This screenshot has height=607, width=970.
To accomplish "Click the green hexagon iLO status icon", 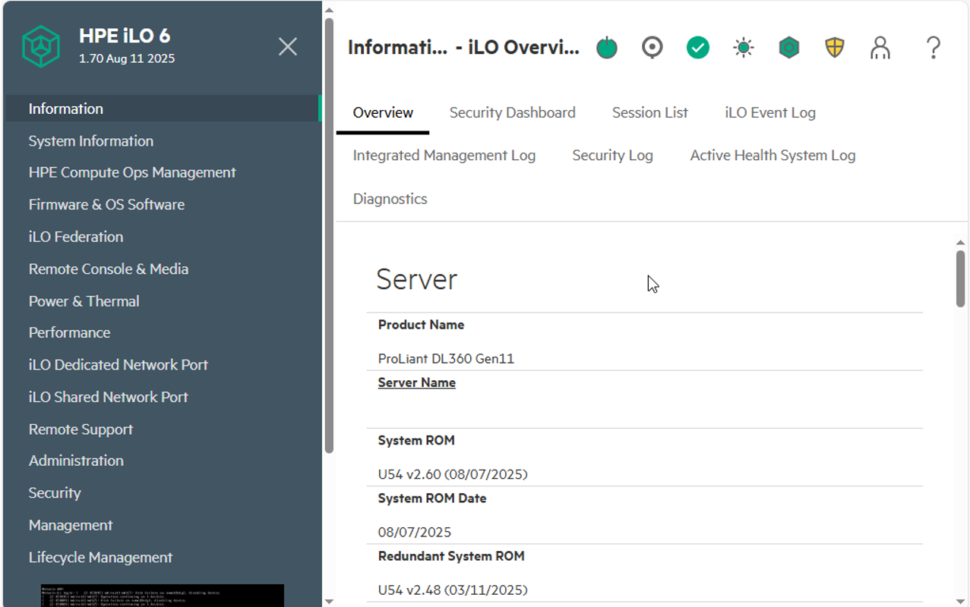I will click(x=789, y=48).
